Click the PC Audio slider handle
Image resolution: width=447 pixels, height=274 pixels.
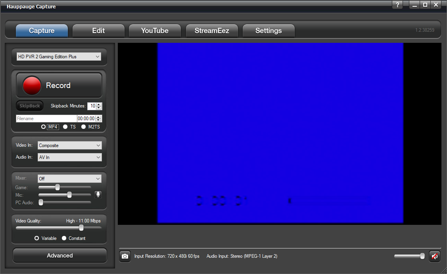(x=41, y=202)
